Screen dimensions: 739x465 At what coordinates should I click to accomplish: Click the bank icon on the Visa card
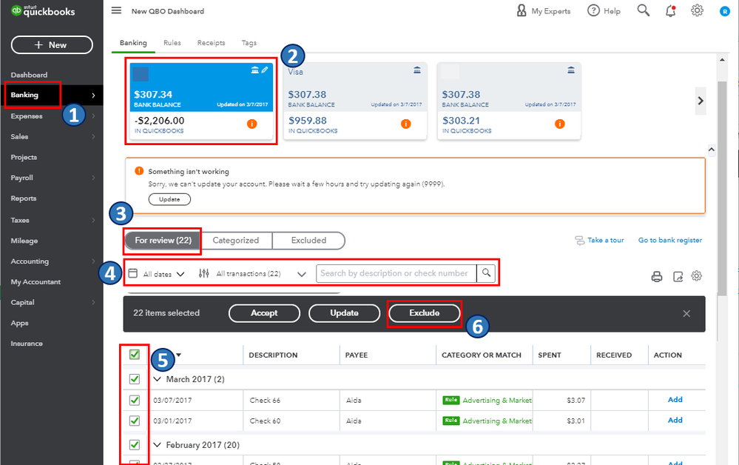(x=417, y=70)
